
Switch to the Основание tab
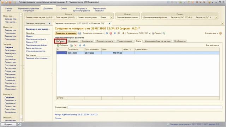pos(73,41)
